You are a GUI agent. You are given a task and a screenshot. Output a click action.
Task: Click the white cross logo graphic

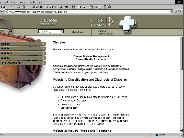tap(128, 24)
